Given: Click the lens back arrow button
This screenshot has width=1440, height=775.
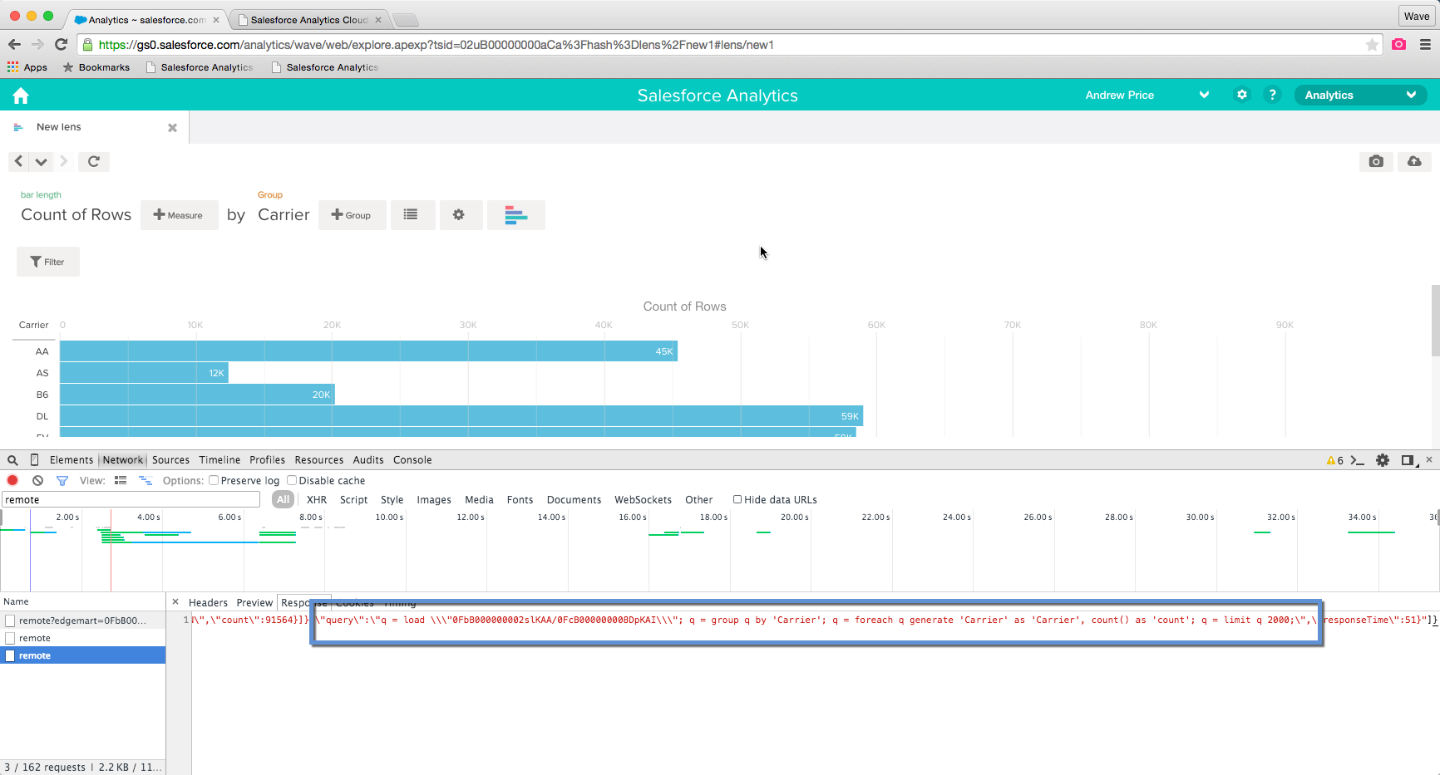Looking at the screenshot, I should pos(18,161).
